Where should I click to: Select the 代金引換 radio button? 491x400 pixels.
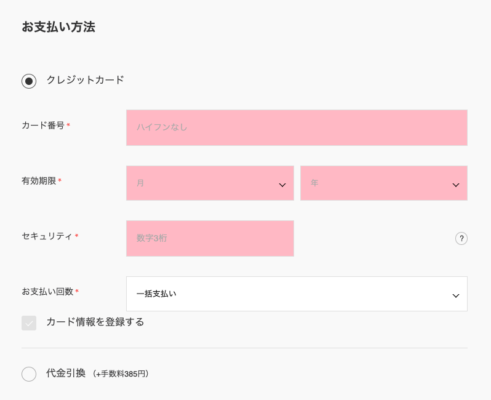[x=29, y=374]
